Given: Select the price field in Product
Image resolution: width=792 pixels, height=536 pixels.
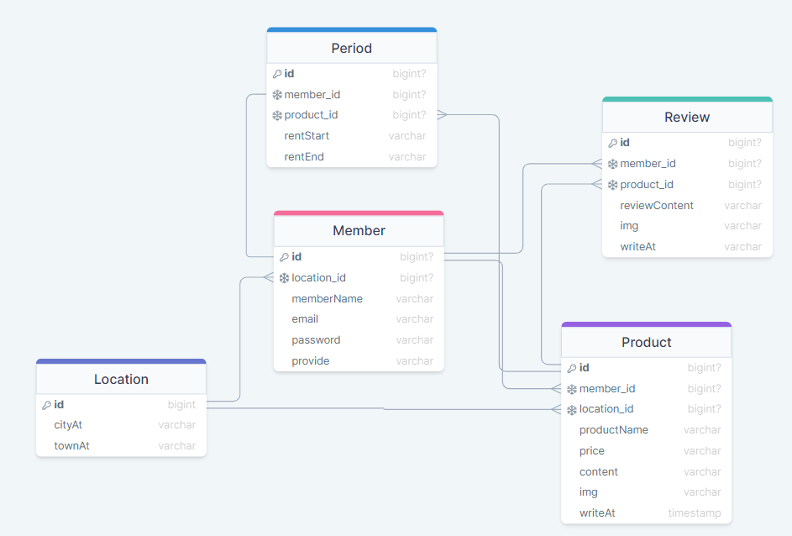Looking at the screenshot, I should click(591, 450).
